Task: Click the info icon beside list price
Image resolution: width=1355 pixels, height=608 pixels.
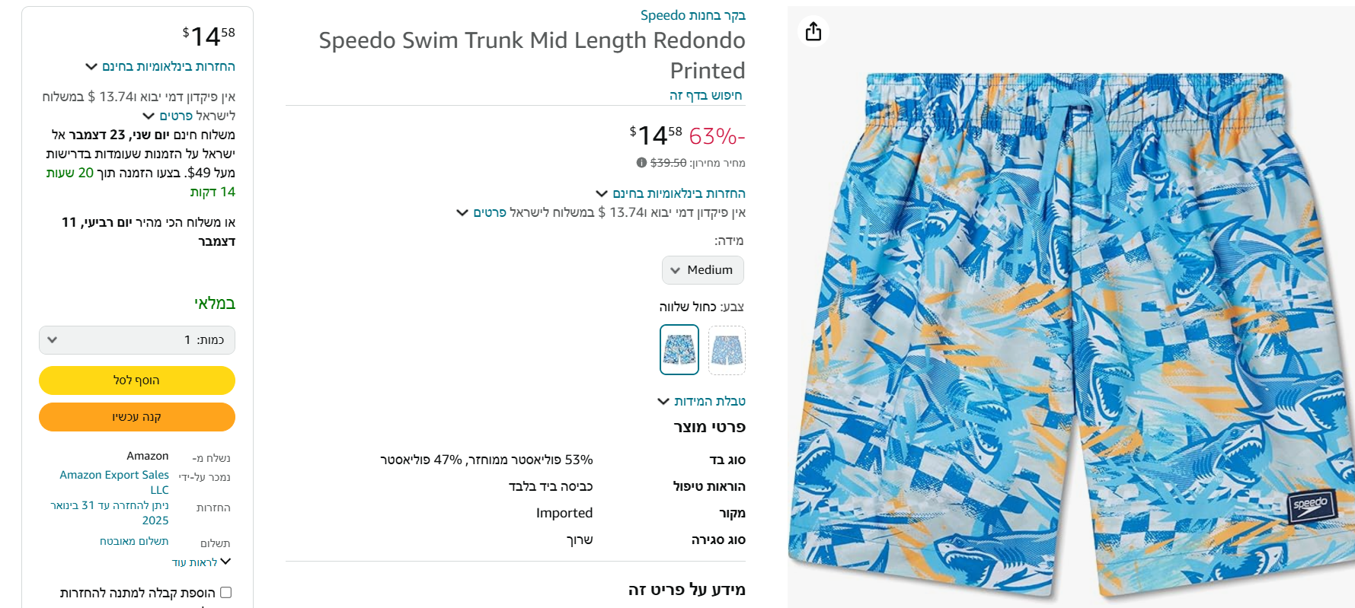Action: pyautogui.click(x=641, y=163)
